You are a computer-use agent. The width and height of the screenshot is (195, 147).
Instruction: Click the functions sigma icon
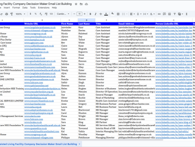[187, 14]
